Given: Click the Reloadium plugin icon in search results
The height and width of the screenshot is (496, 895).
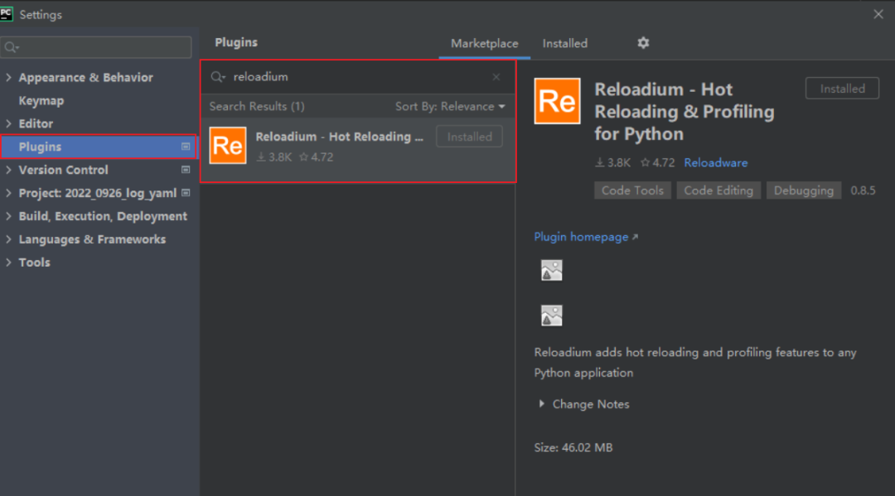Looking at the screenshot, I should point(228,146).
